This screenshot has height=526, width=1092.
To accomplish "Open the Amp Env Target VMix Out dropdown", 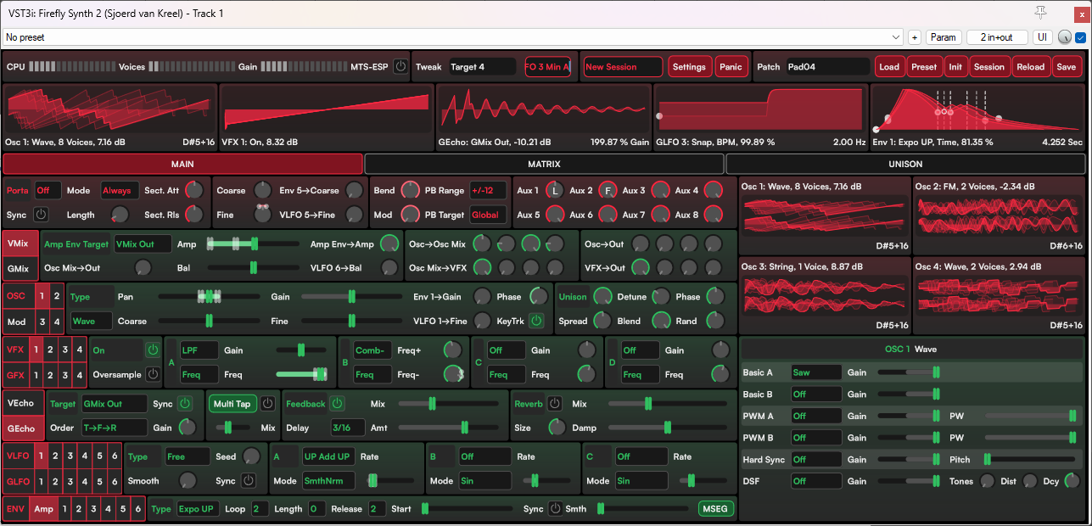I will click(143, 244).
